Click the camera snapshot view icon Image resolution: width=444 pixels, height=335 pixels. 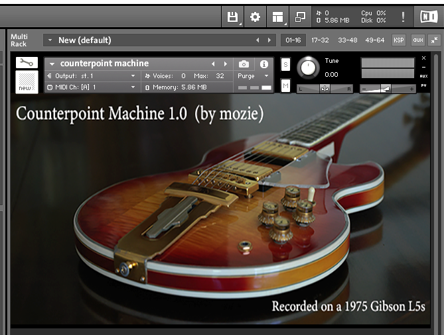[244, 64]
